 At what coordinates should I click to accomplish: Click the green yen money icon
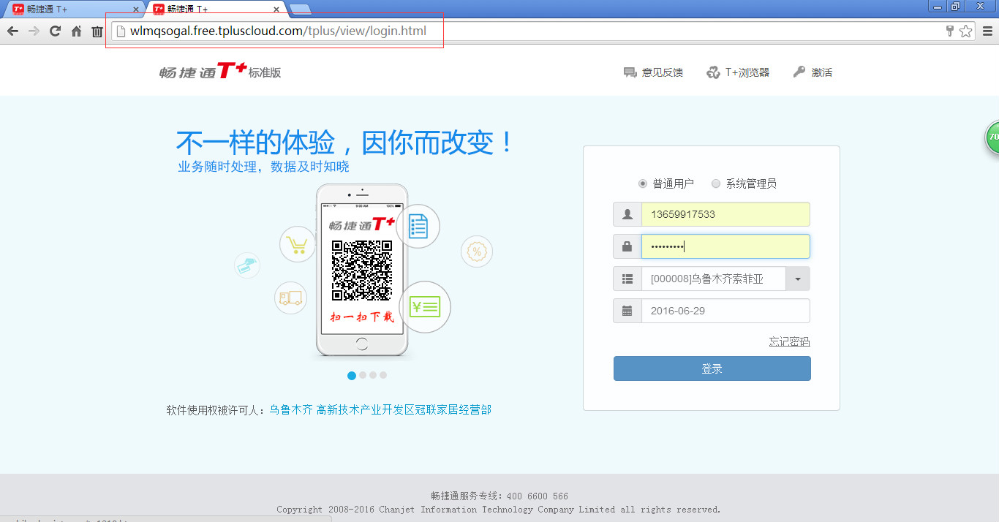click(425, 307)
